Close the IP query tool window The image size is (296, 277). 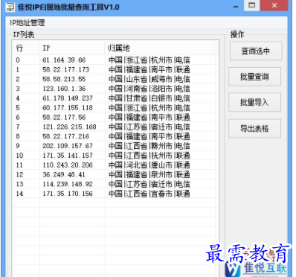(x=274, y=5)
